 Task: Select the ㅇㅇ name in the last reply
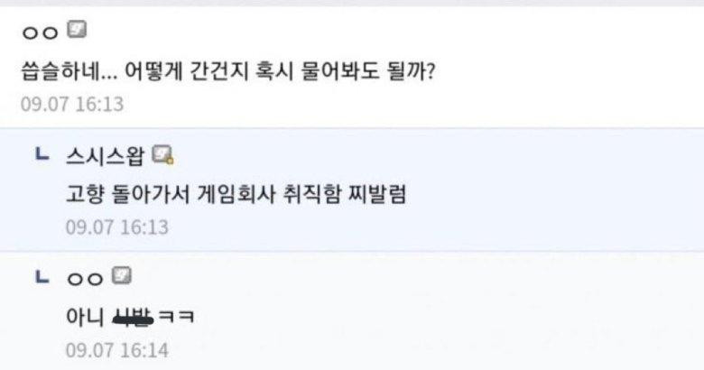point(85,278)
